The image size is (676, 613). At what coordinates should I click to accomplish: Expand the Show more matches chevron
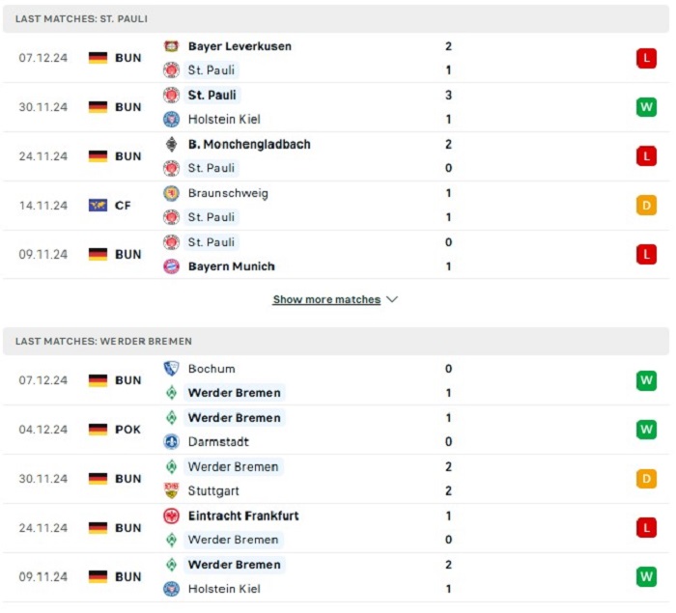pos(392,299)
